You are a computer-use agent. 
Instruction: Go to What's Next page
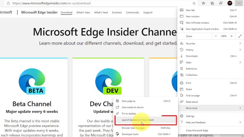[x=101, y=13]
